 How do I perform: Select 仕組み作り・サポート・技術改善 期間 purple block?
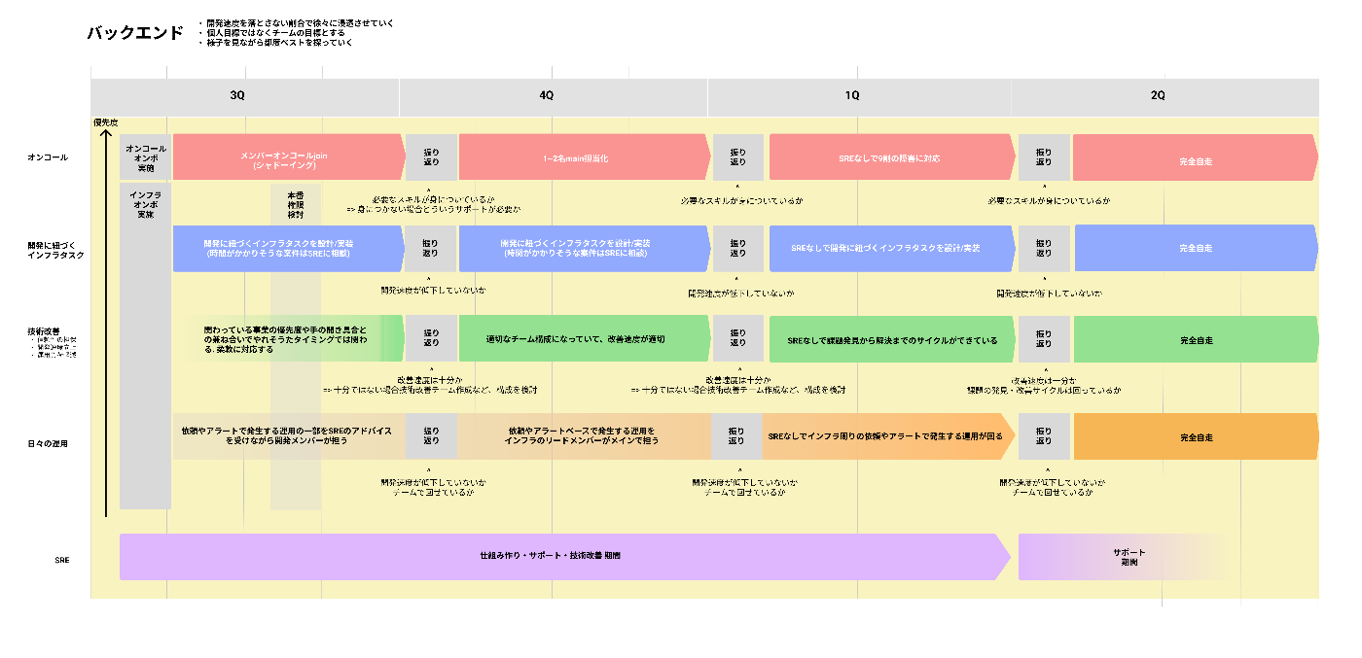565,557
